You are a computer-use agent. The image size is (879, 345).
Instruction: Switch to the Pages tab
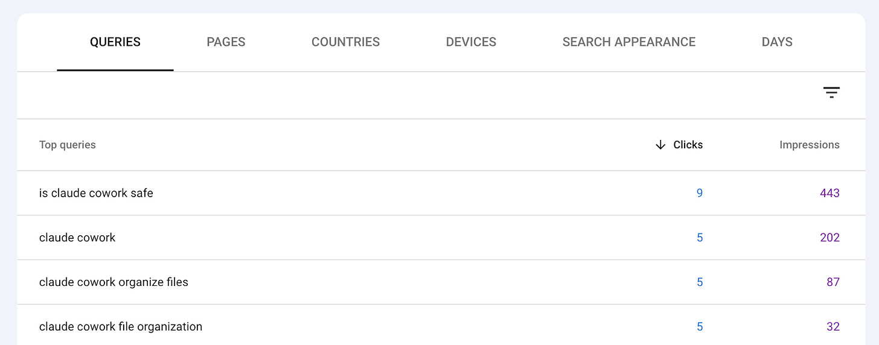[226, 42]
